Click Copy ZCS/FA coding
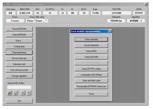Viewport: 153px width, 109px height. click(x=91, y=69)
